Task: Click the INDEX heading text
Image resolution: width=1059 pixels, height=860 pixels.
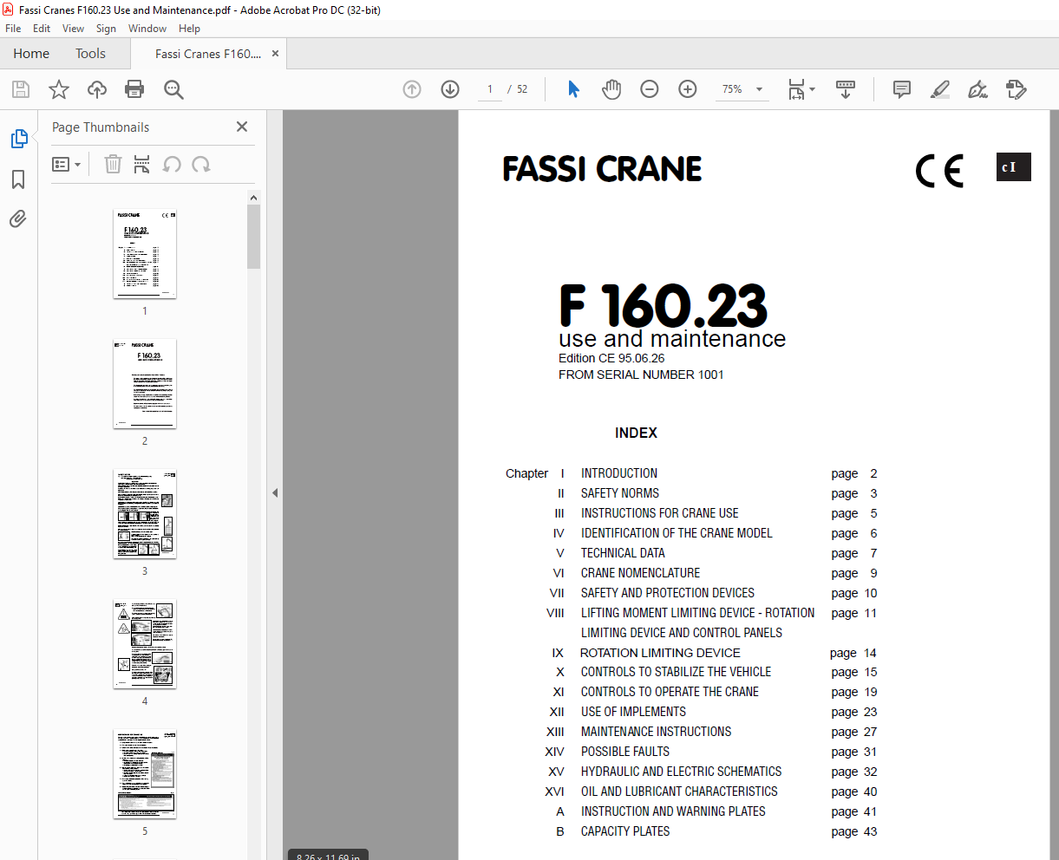Action: 636,433
